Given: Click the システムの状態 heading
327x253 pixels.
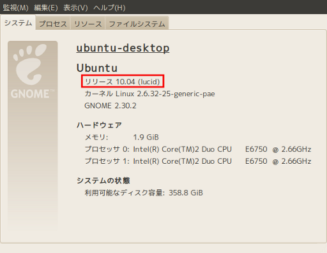Looking at the screenshot, I should [x=103, y=180].
